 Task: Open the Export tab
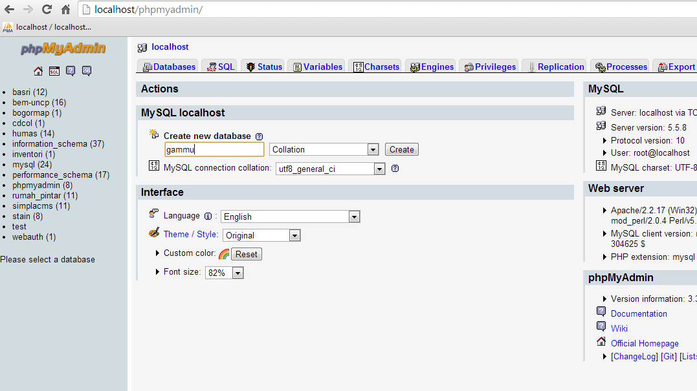pos(676,67)
